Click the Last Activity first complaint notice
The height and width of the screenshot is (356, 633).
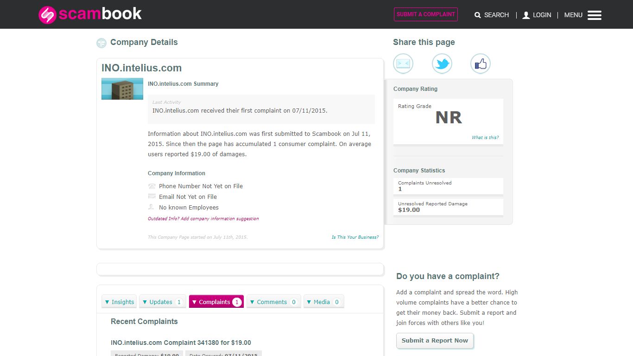(x=261, y=109)
